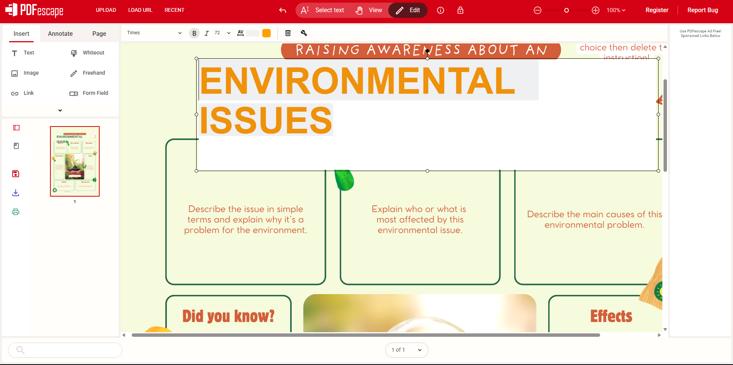Print the document icon

pos(16,212)
